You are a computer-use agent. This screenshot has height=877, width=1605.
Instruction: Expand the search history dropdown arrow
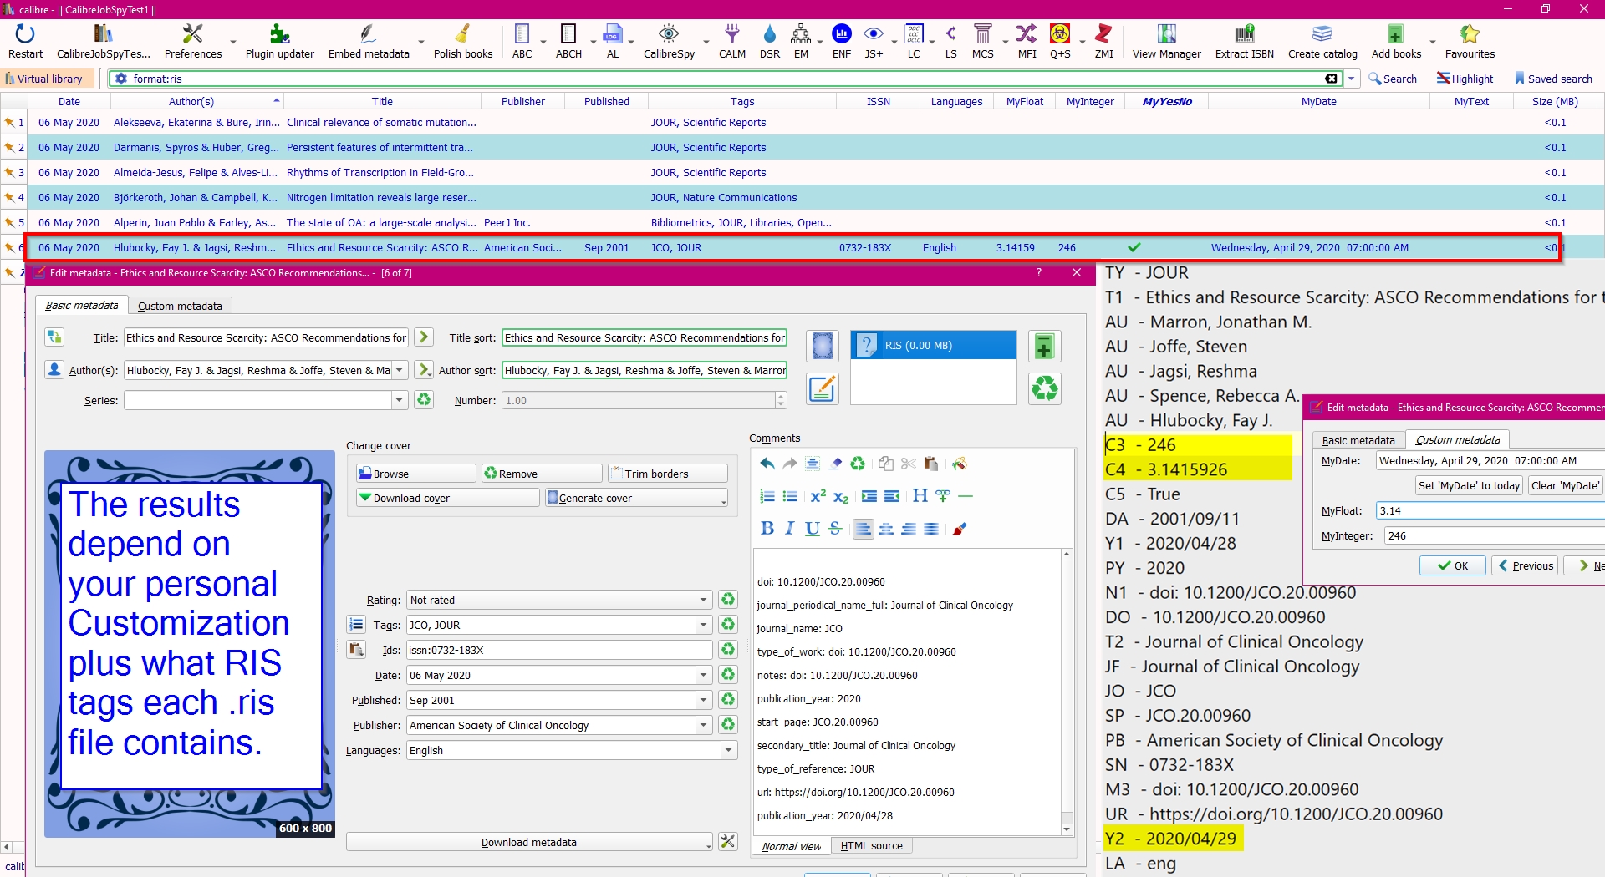pyautogui.click(x=1351, y=78)
